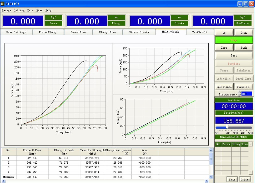The height and width of the screenshot is (183, 255).
Task: Click the Test button
Action: (x=234, y=55)
